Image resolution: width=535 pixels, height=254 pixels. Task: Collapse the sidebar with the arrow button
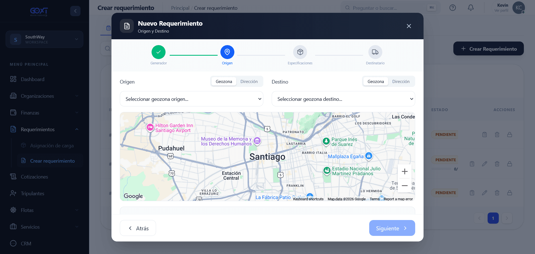point(75,11)
